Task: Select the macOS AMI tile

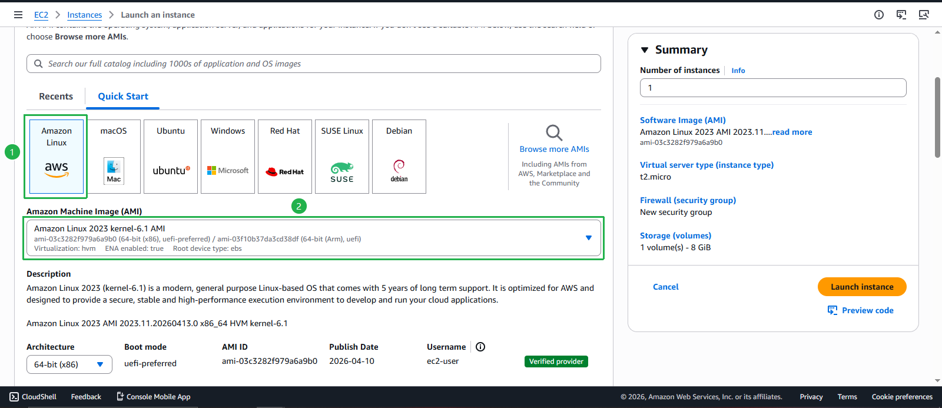Action: coord(114,157)
